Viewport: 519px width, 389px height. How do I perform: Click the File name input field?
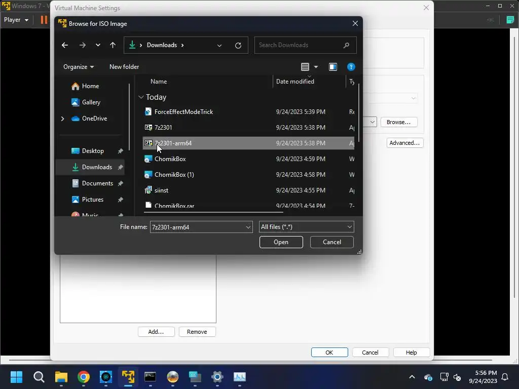(x=197, y=227)
